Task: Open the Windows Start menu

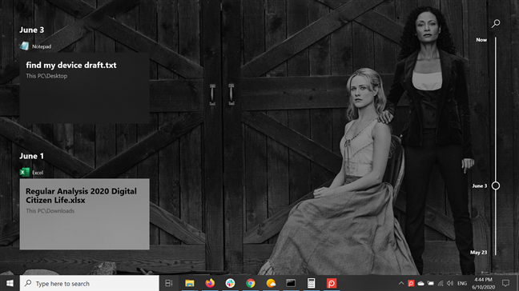Action: click(x=10, y=283)
